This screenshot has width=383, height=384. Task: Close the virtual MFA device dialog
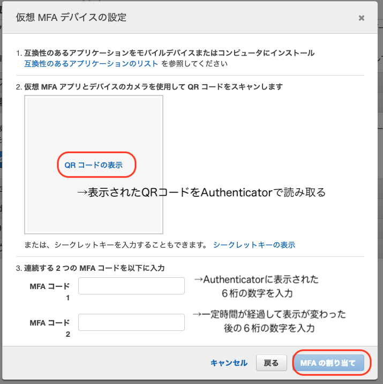[x=361, y=18]
